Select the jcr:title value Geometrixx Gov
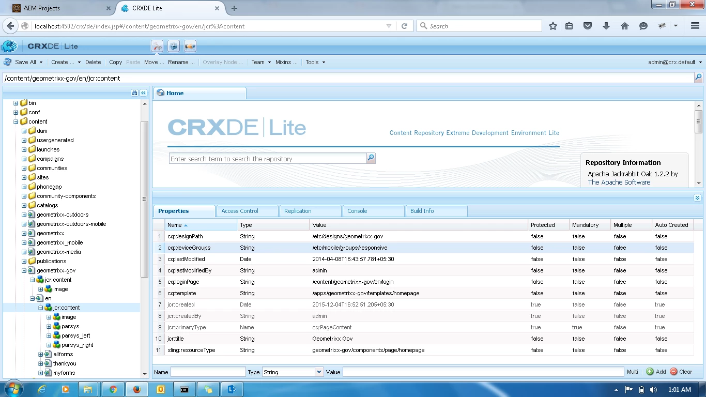Image resolution: width=706 pixels, height=397 pixels. (x=332, y=339)
